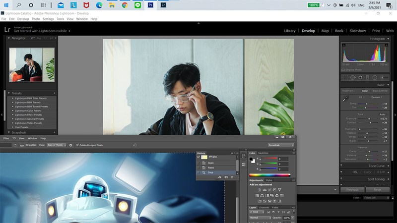397x223 pixels.
Task: Switch to Slideshow module
Action: [357, 31]
